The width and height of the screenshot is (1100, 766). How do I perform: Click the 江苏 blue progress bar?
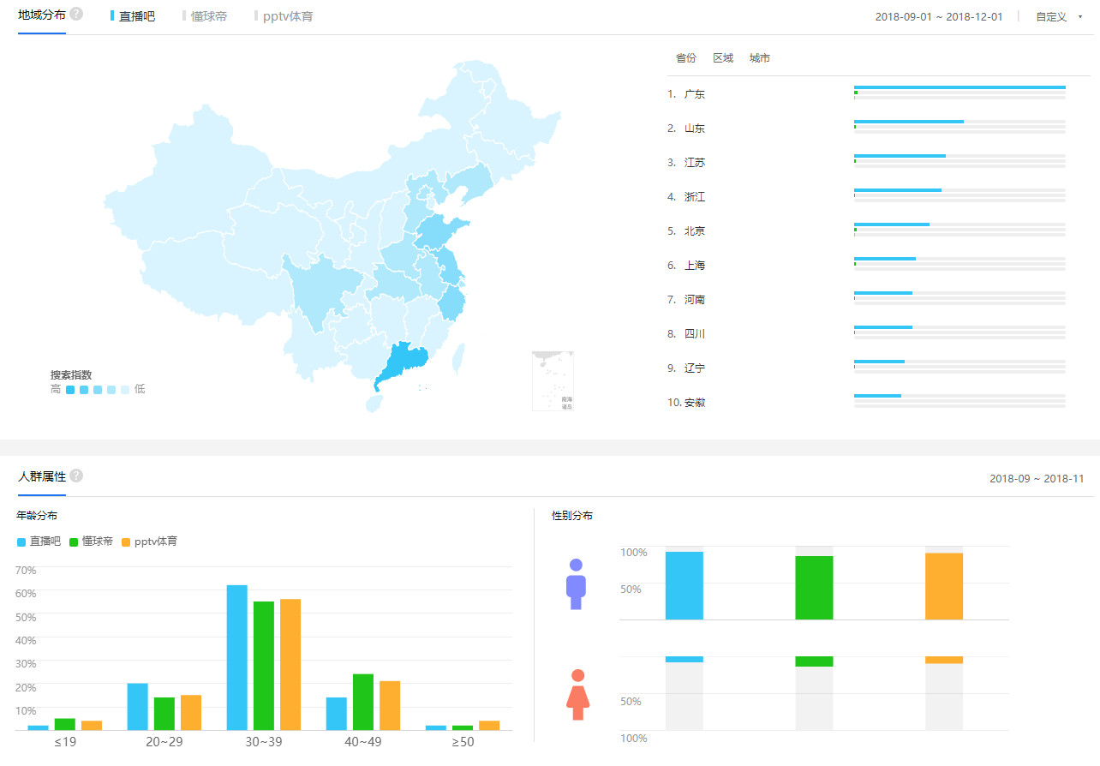pyautogui.click(x=900, y=156)
